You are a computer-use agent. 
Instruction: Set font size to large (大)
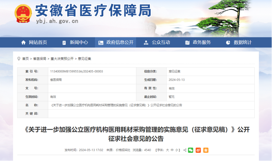167,150
